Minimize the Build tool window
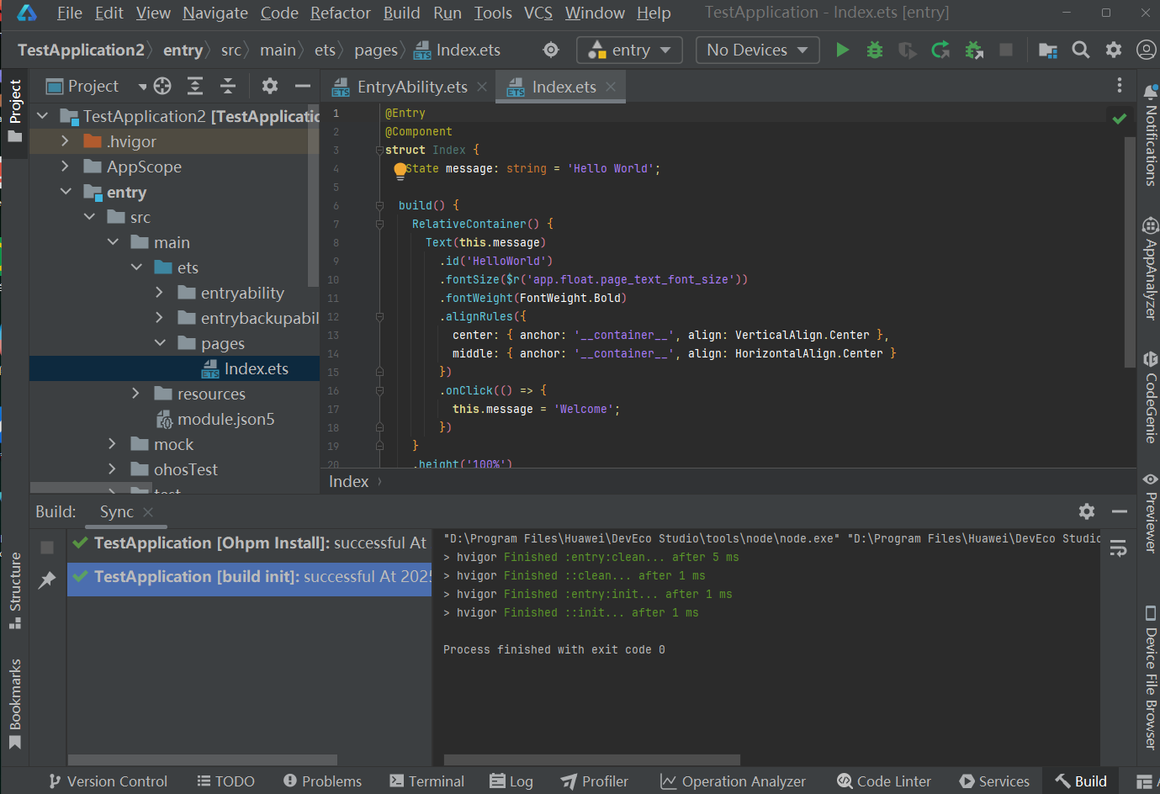 pos(1120,511)
